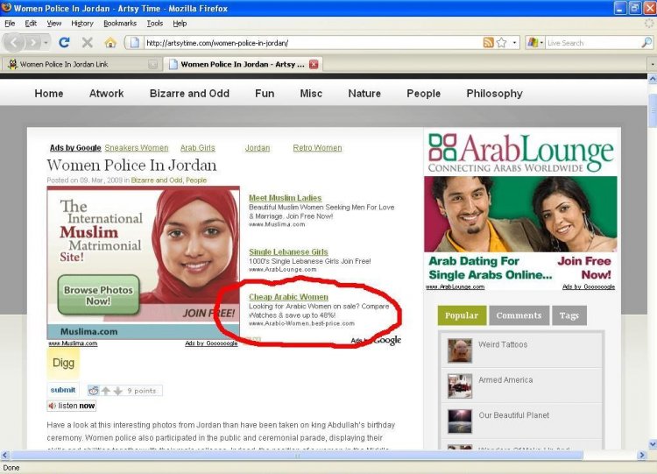Open the File menu
This screenshot has width=657, height=474.
pos(10,24)
